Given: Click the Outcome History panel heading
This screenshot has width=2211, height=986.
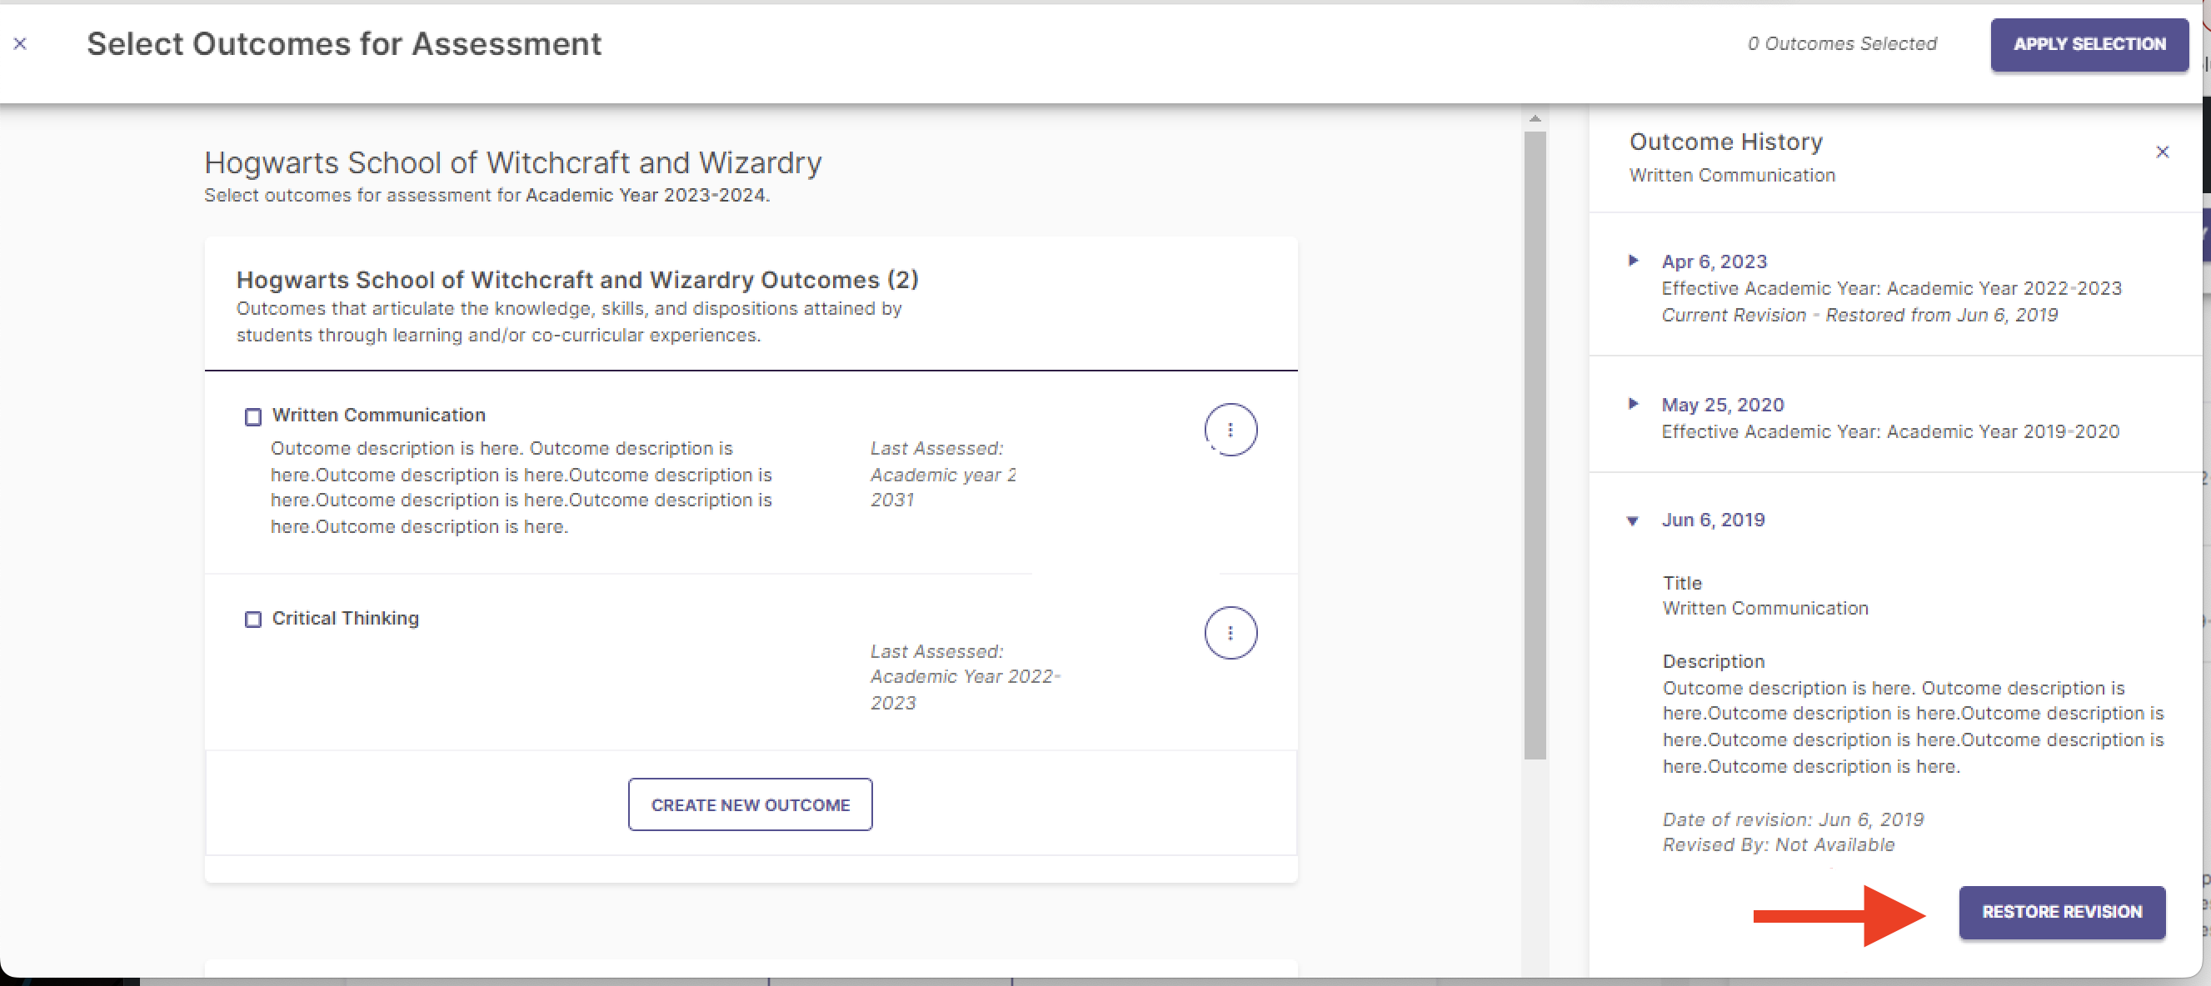Looking at the screenshot, I should tap(1725, 142).
